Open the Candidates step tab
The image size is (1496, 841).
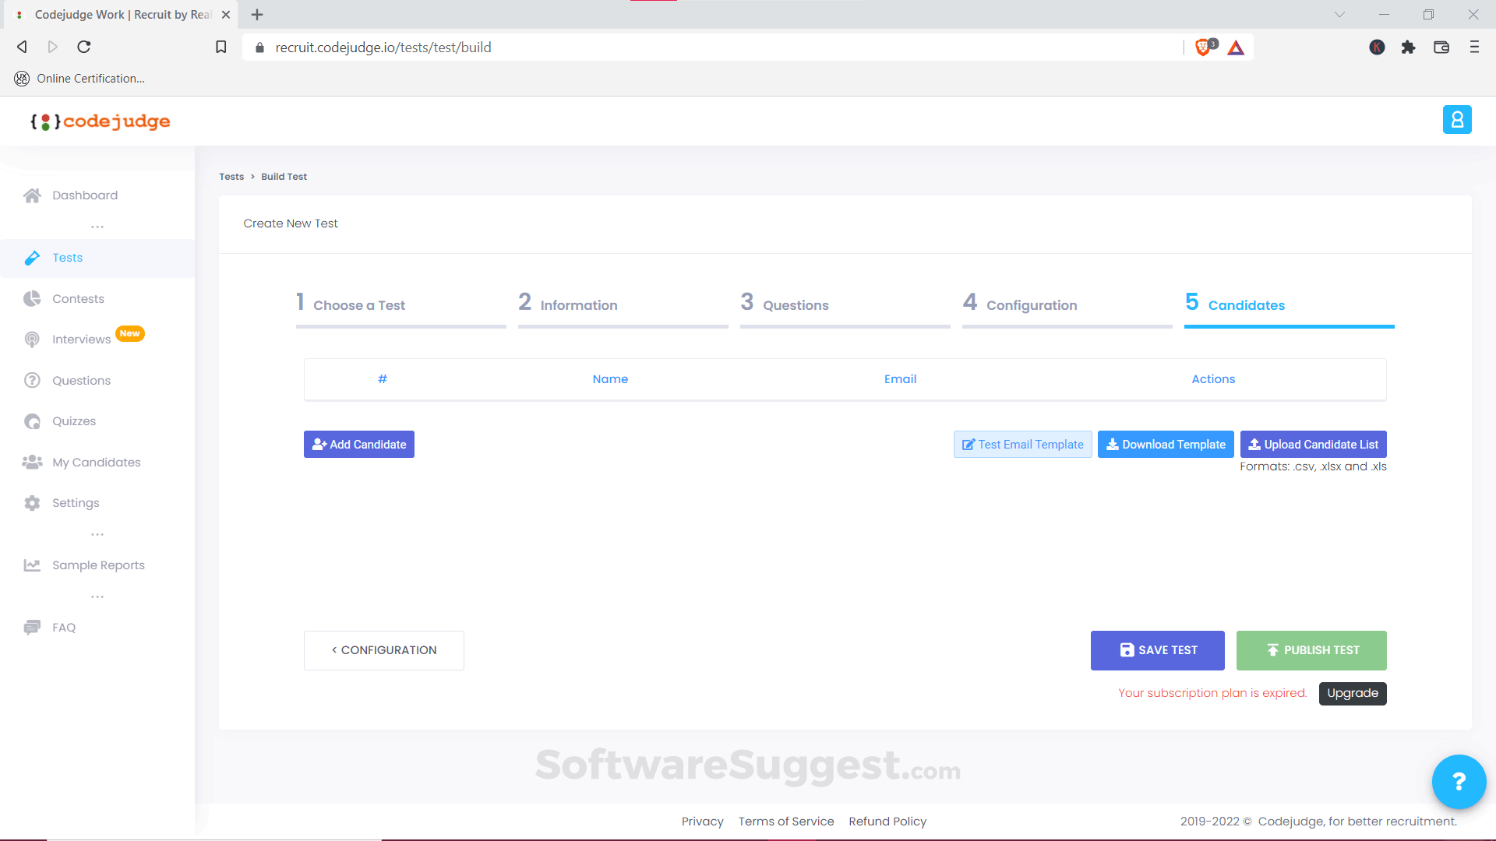[x=1245, y=304]
